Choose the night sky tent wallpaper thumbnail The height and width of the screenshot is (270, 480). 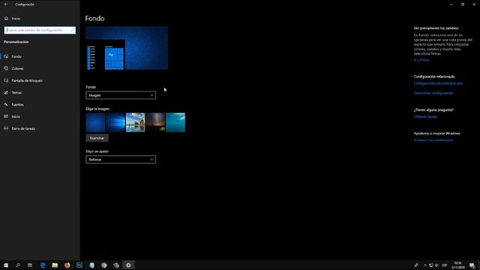[x=155, y=122]
